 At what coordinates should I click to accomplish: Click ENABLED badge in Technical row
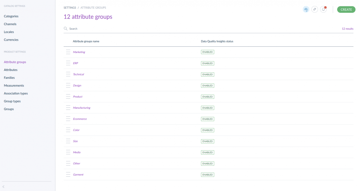(208, 74)
